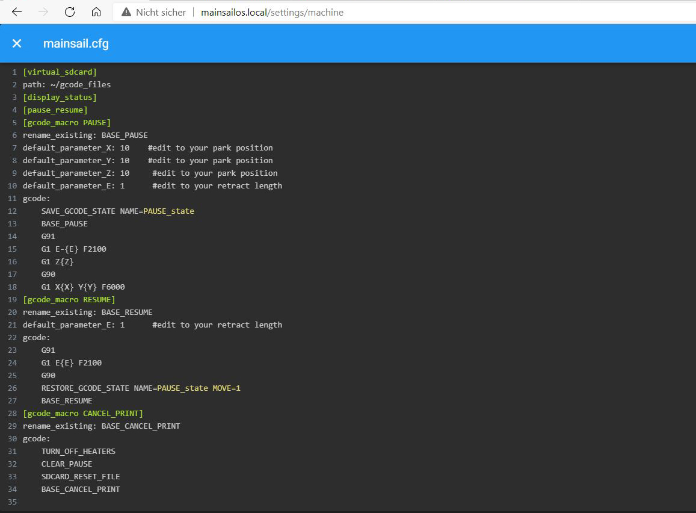Click the not-secure warning triangle icon
This screenshot has width=696, height=513.
pyautogui.click(x=126, y=12)
